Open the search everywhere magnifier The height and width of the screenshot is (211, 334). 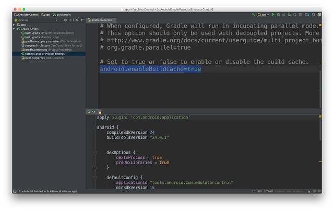tap(314, 15)
